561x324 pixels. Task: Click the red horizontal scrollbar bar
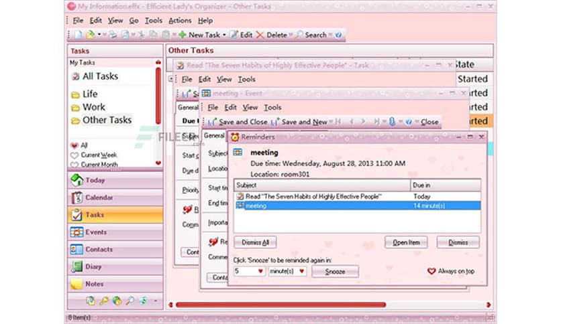point(281,305)
